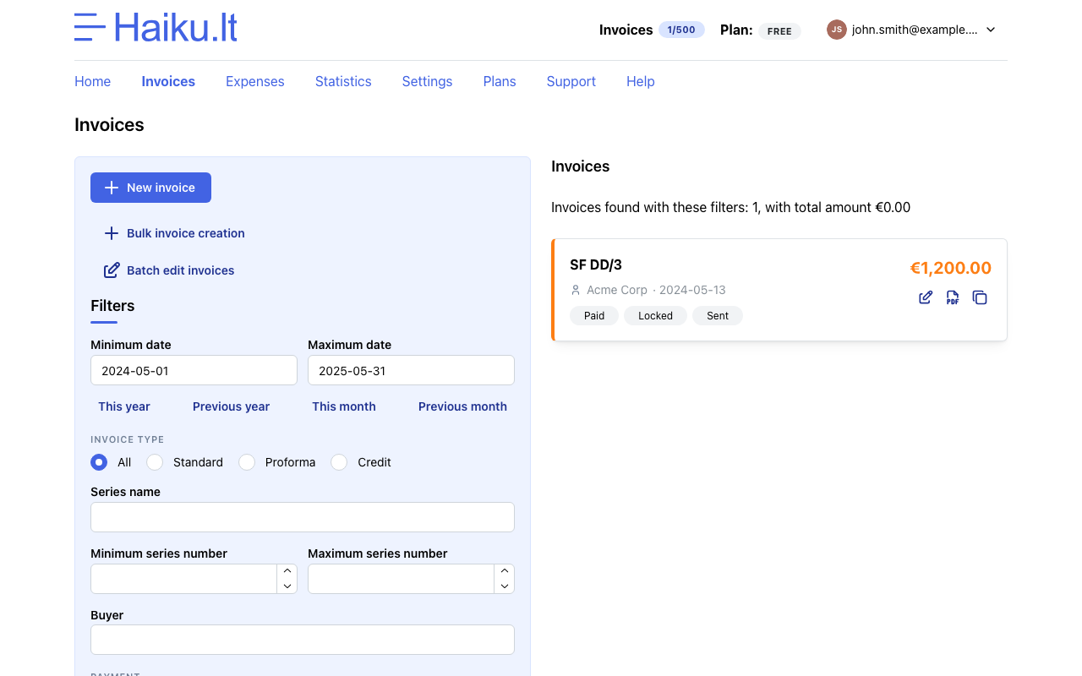Click the Haiku.lt logo
The image size is (1082, 676).
(156, 27)
